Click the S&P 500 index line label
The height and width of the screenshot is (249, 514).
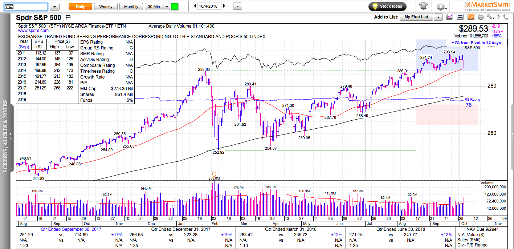[472, 48]
